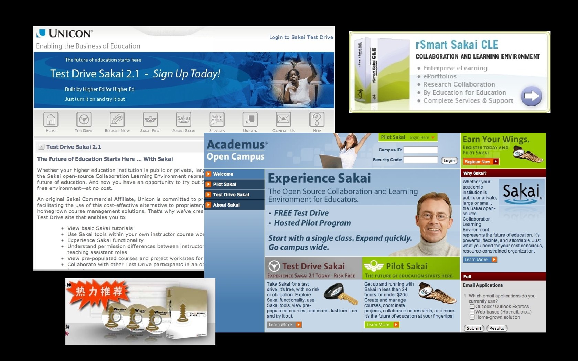Click the steering wheel icon beside Test Drive Sakai heading
Image resolution: width=578 pixels, height=361 pixels.
pyautogui.click(x=274, y=266)
